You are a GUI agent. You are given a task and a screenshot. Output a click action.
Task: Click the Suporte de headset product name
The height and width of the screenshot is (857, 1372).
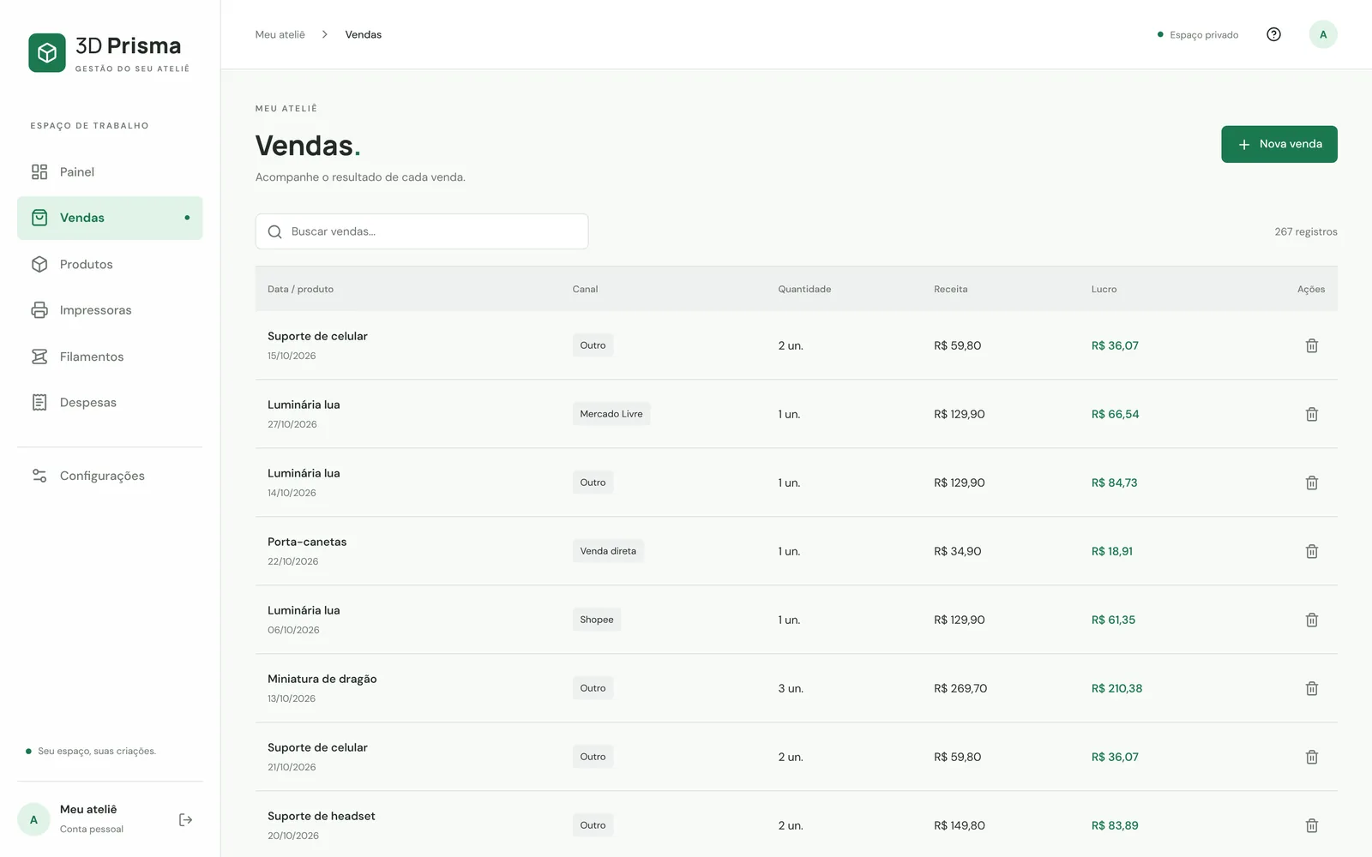click(322, 816)
